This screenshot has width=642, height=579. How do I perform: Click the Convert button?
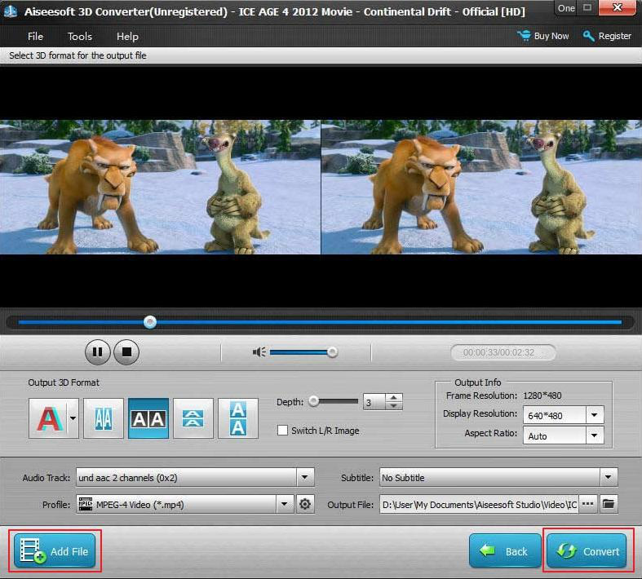pyautogui.click(x=586, y=551)
